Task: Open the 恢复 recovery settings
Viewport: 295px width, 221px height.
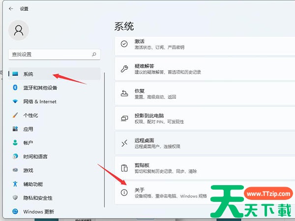Action: click(x=205, y=94)
